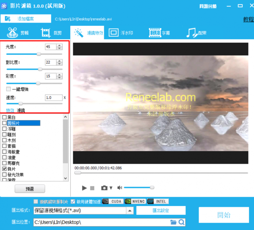Image resolution: width=254 pixels, height=230 pixels.
Task: Click effects list scroll down arrow
Action: (x=66, y=178)
